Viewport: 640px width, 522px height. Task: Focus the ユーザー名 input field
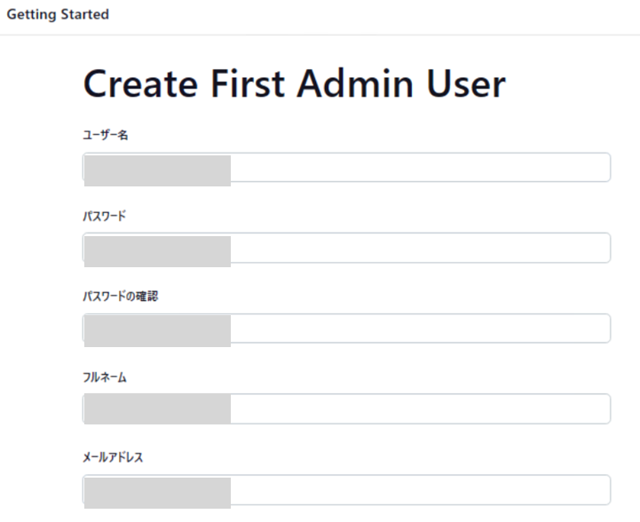point(346,167)
